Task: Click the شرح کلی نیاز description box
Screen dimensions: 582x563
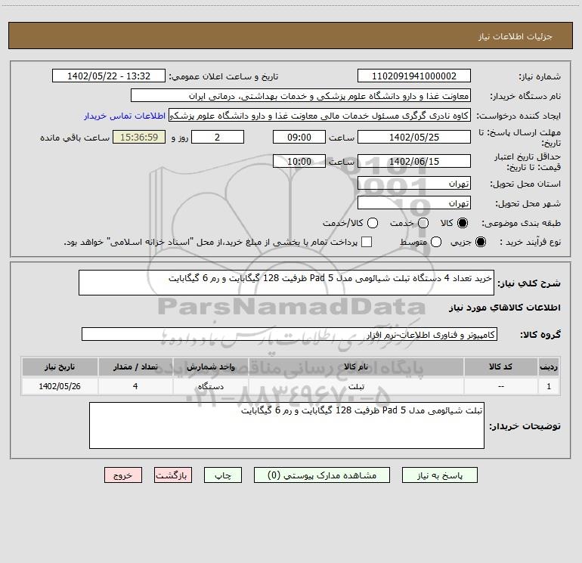Action: pyautogui.click(x=286, y=283)
